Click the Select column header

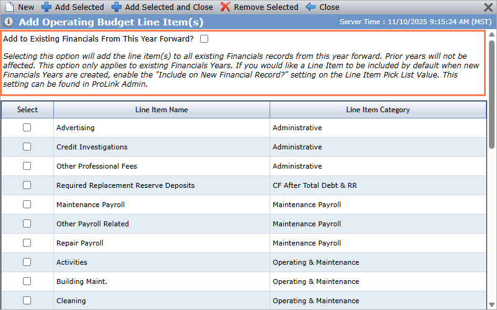tap(27, 110)
